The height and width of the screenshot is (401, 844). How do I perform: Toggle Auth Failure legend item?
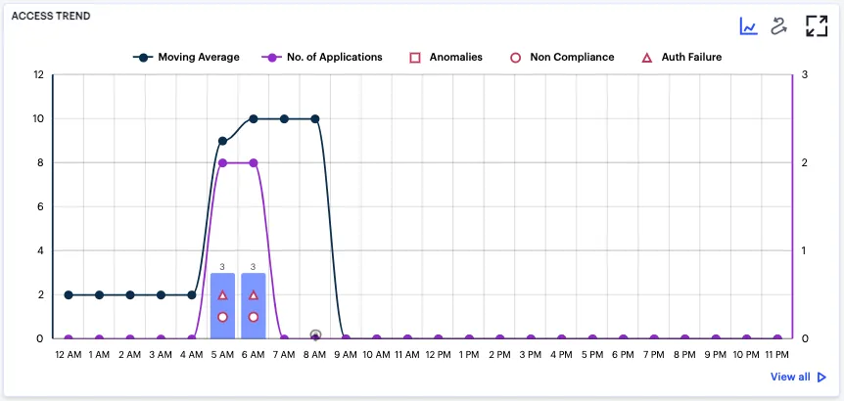coord(681,57)
